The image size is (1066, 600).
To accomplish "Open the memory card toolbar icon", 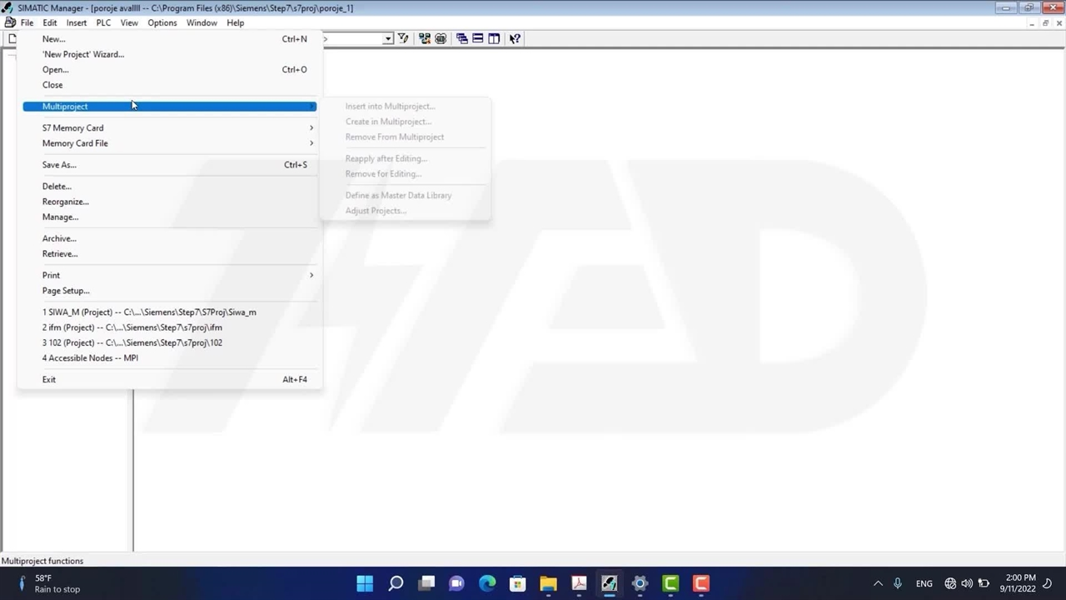I will pos(441,38).
